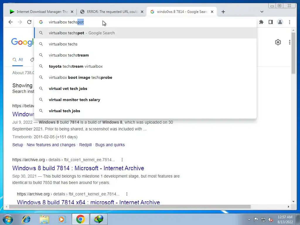Open Action Center flag icon
Image resolution: width=300 pixels, height=225 pixels.
click(x=256, y=219)
